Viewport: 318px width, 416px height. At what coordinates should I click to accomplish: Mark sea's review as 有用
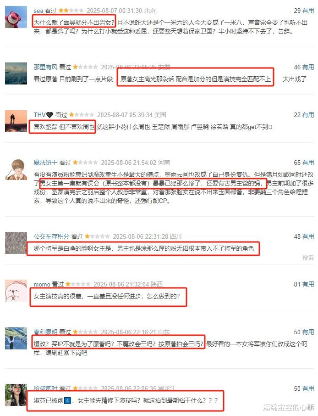coord(308,11)
